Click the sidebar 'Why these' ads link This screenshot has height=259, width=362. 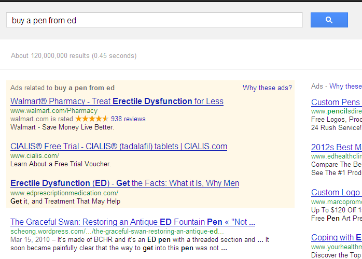pos(345,87)
